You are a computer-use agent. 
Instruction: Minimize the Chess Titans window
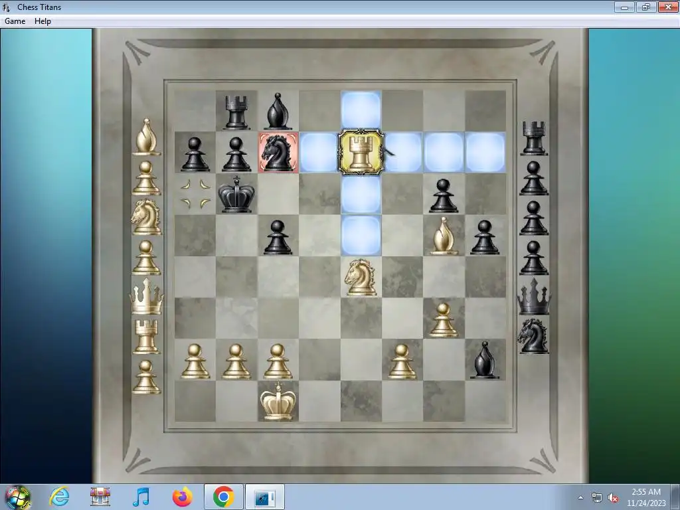pos(624,7)
